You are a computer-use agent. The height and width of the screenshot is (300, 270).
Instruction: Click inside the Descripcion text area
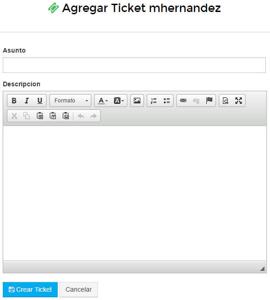[x=135, y=193]
